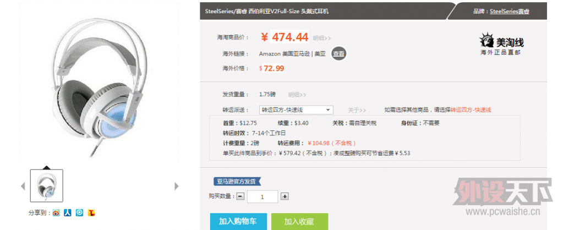Click the 计费重量：2磅 text
The height and width of the screenshot is (230, 563).
[x=241, y=143]
